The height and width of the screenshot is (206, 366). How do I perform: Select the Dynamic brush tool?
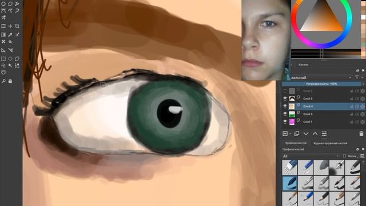[17, 10]
